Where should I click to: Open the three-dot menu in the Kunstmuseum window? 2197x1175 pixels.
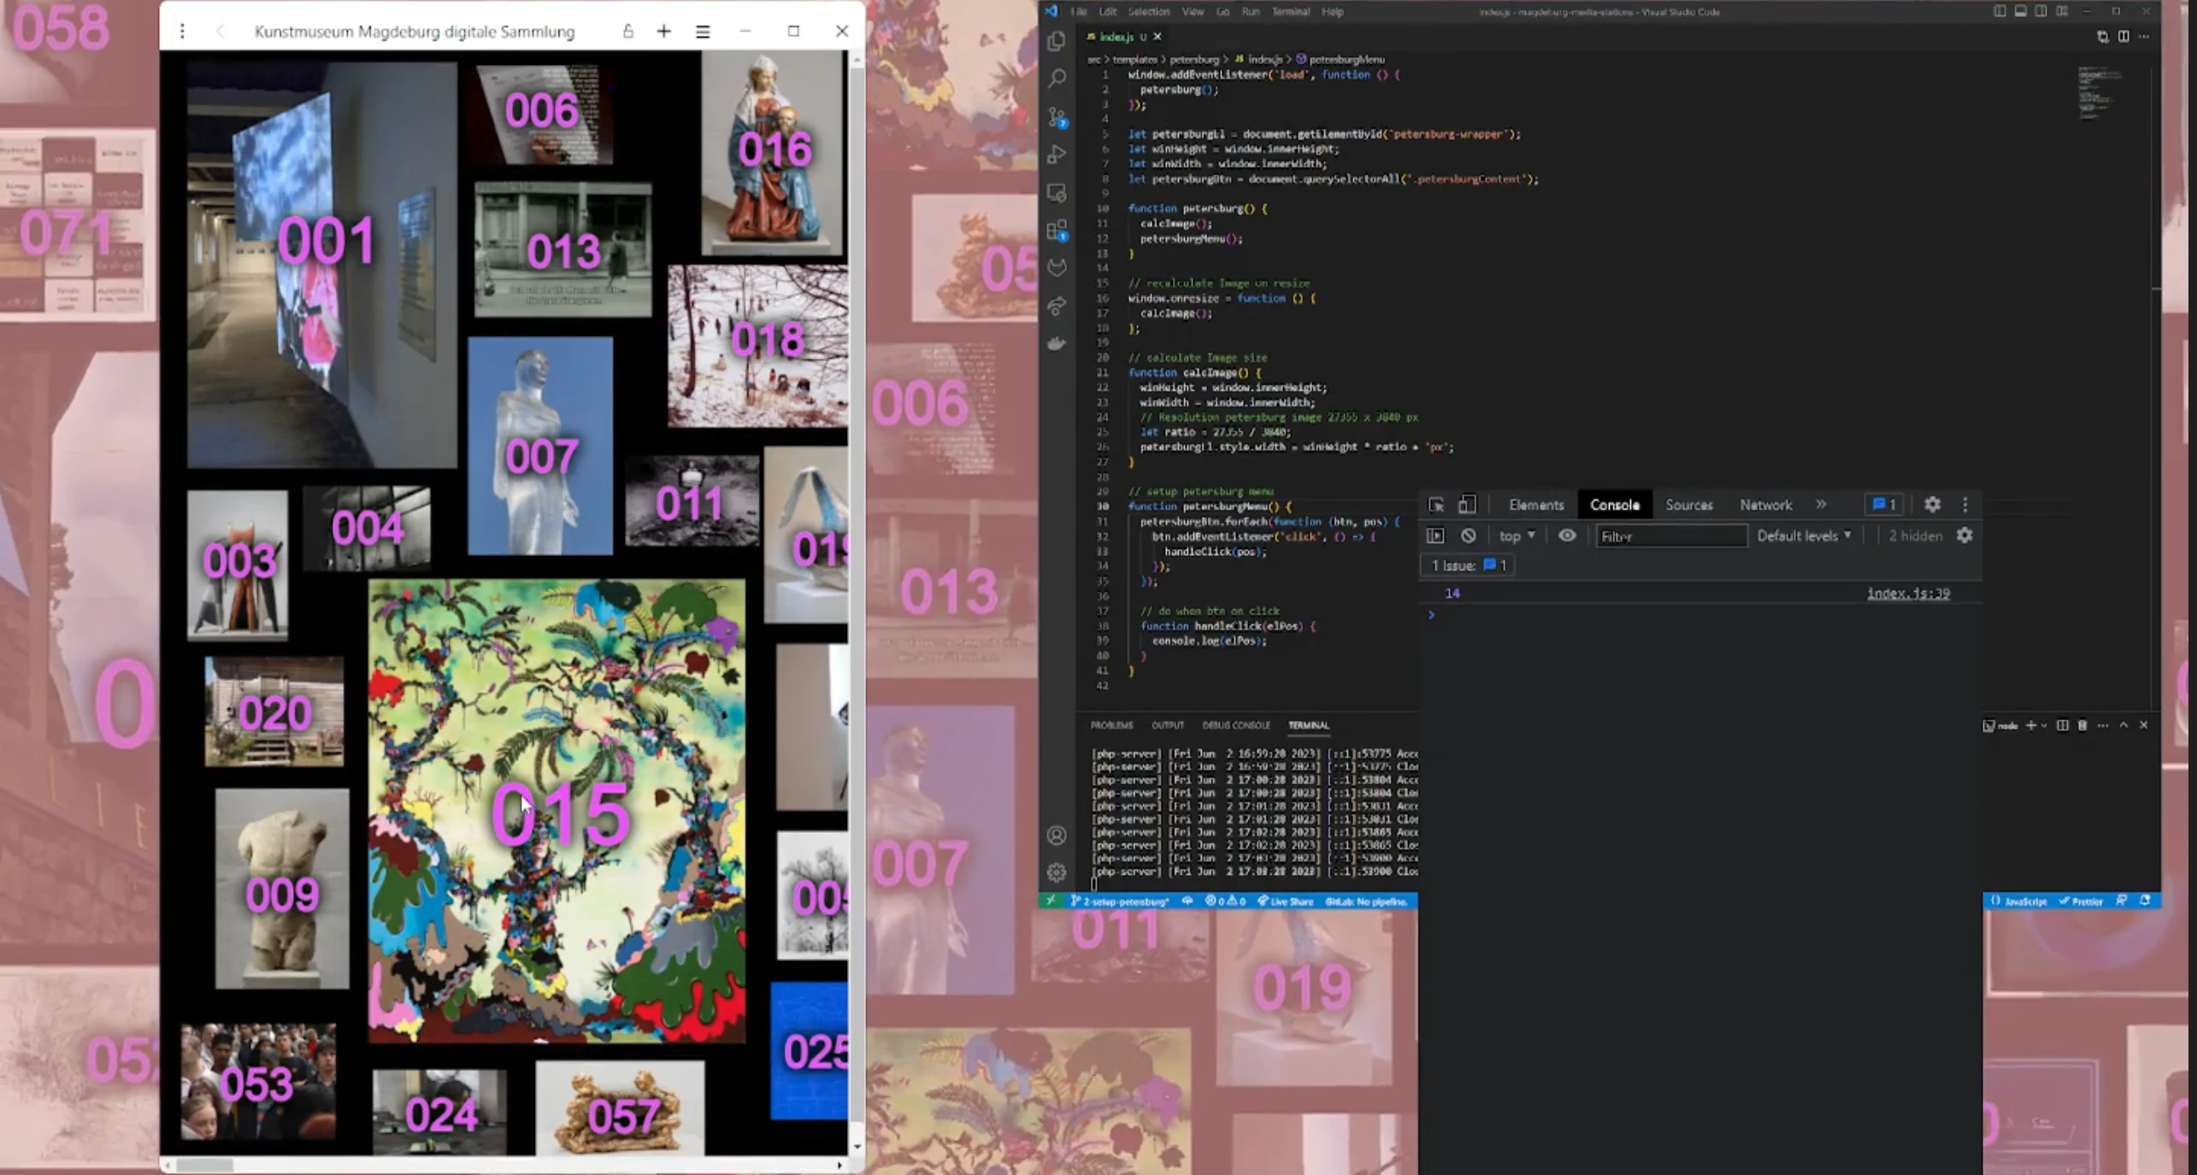[182, 32]
